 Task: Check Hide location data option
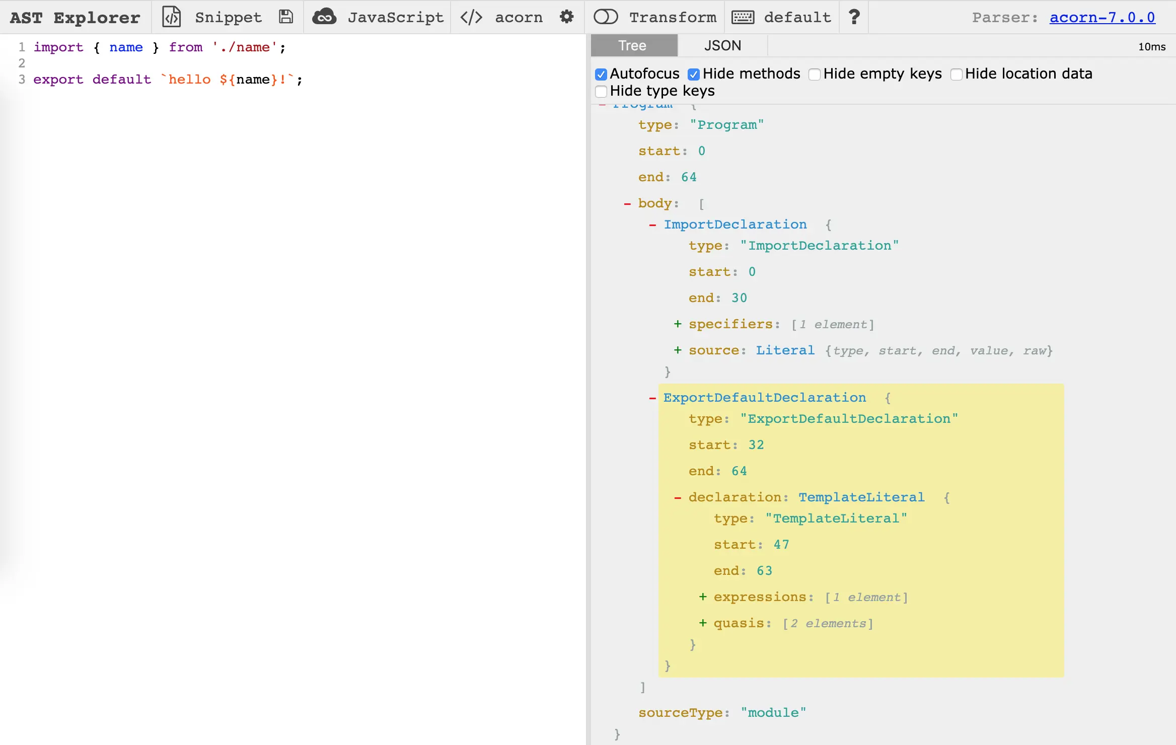coord(957,74)
